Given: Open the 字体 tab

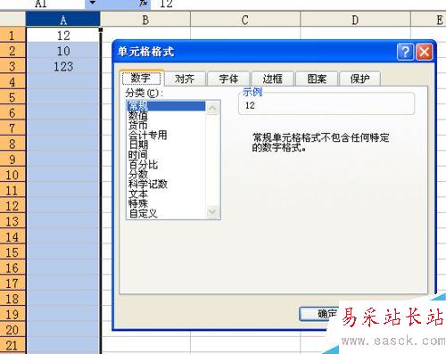Looking at the screenshot, I should (228, 78).
